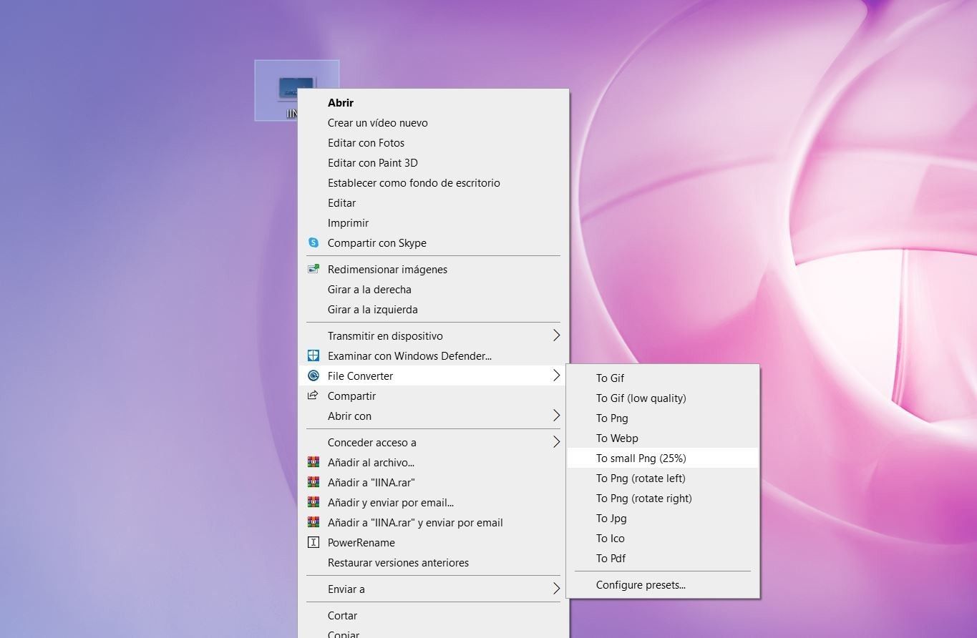Click the Skype icon beside Compartir con Skype
Screen dimensions: 977x638
(313, 243)
